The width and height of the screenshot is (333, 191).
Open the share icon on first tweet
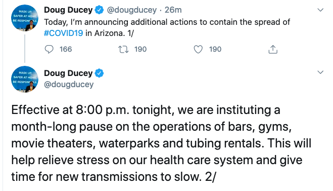click(x=273, y=49)
